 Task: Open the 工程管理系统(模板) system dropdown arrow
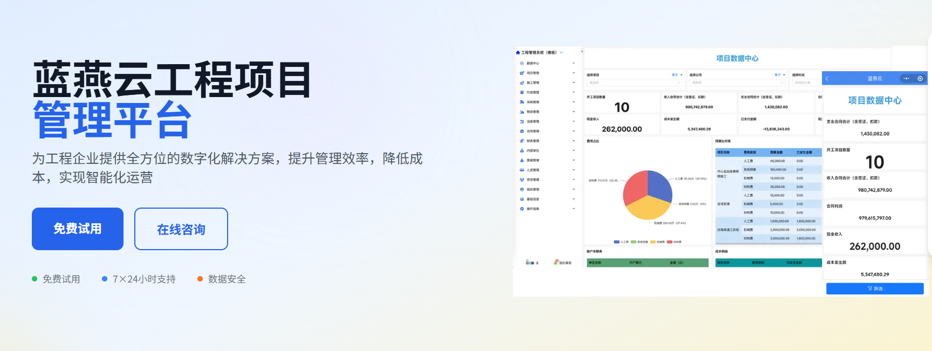pos(561,52)
